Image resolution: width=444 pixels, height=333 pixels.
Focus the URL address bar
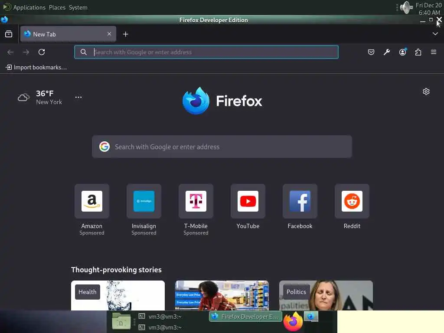click(x=206, y=52)
